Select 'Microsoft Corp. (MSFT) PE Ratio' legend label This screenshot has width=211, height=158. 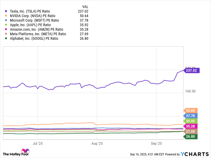coord(35,20)
